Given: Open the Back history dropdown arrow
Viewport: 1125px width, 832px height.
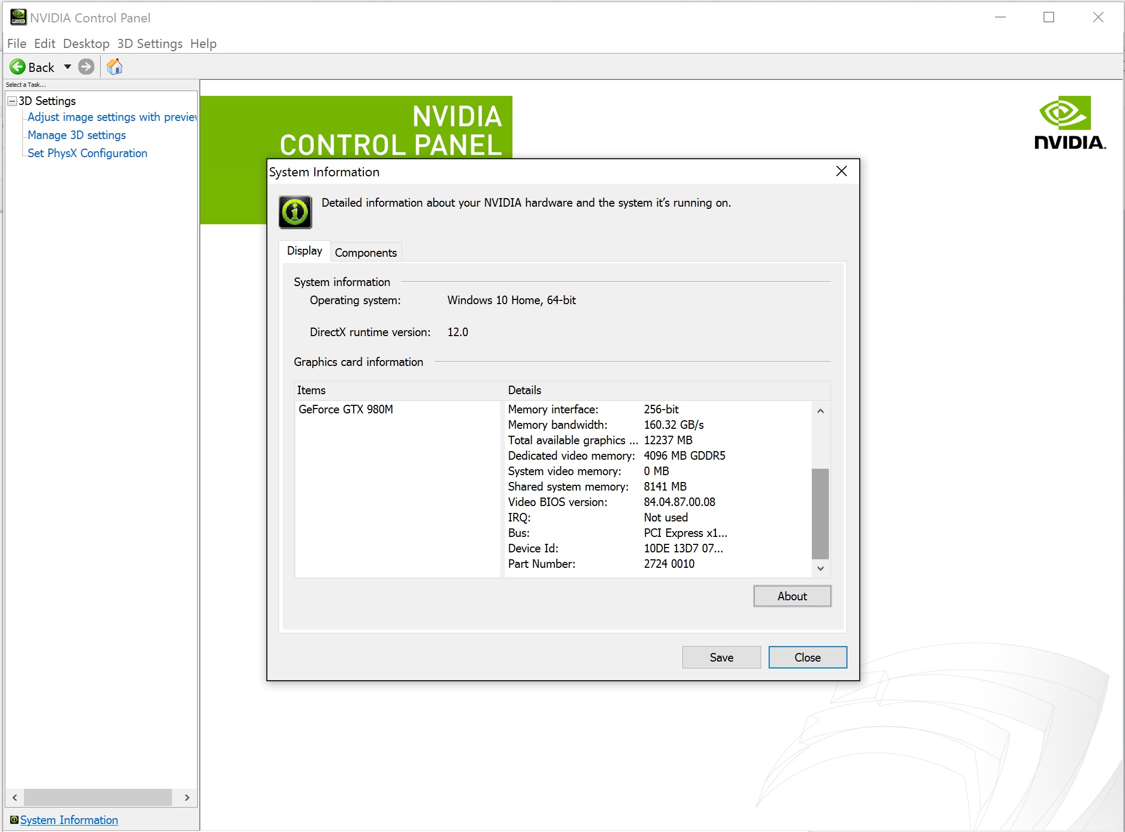Looking at the screenshot, I should pyautogui.click(x=68, y=67).
